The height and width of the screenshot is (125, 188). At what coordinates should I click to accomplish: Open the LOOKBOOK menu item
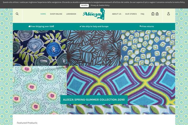71,14
